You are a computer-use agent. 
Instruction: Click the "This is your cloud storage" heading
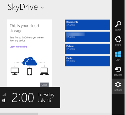24,28
